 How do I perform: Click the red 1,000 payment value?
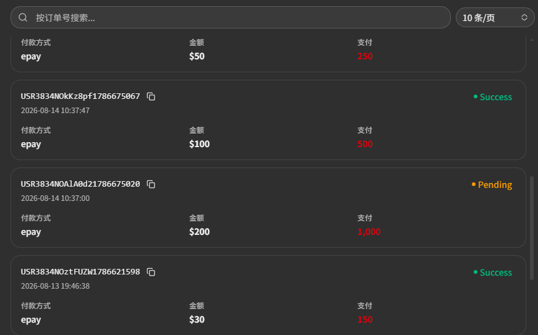(x=369, y=232)
